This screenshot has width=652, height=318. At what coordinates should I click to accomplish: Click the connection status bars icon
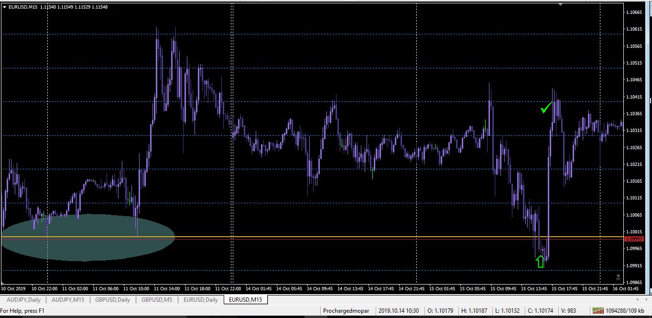click(598, 311)
